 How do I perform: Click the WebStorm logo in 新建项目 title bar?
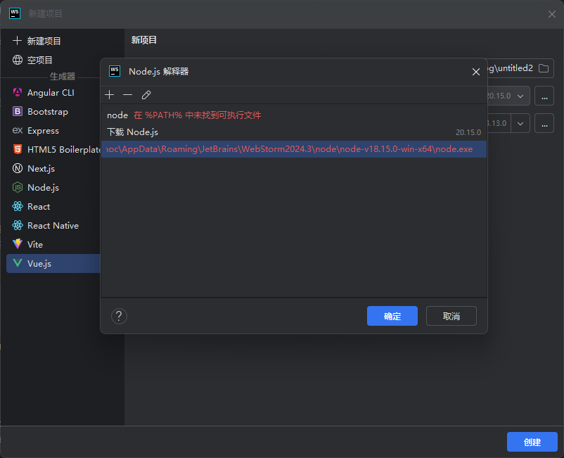[15, 13]
